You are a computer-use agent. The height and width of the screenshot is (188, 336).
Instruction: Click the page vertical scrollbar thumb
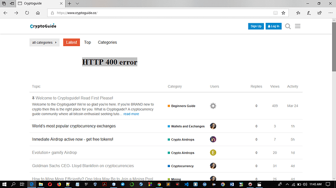click(x=334, y=47)
